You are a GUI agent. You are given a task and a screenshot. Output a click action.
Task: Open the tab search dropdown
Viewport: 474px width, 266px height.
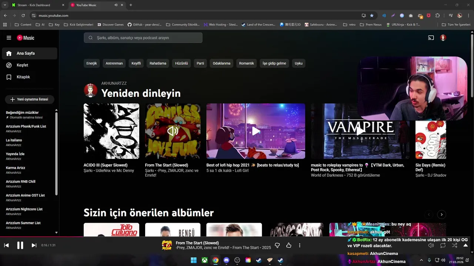(5, 5)
